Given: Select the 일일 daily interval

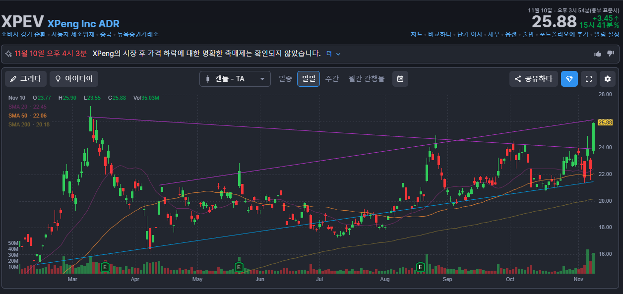Looking at the screenshot, I should pos(309,79).
